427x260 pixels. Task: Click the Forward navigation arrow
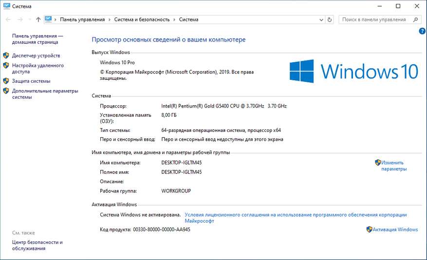point(20,19)
